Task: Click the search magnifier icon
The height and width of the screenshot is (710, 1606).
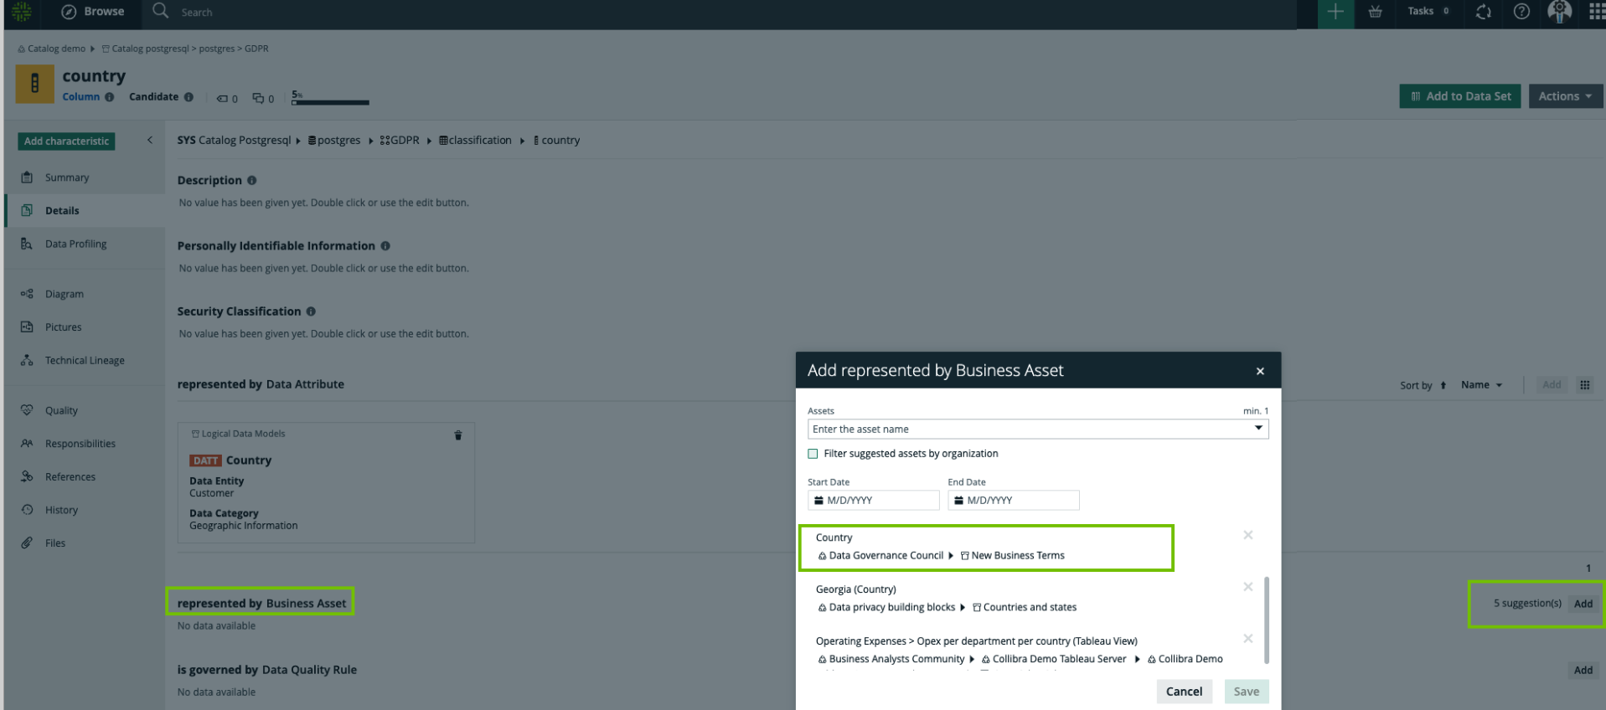Action: point(161,12)
